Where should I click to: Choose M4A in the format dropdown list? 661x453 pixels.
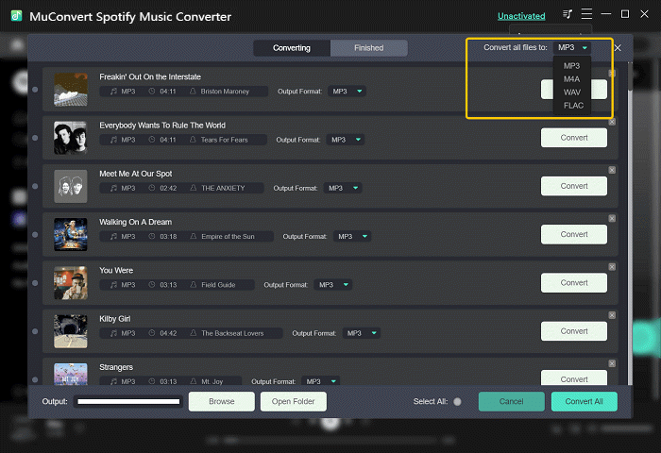[571, 79]
